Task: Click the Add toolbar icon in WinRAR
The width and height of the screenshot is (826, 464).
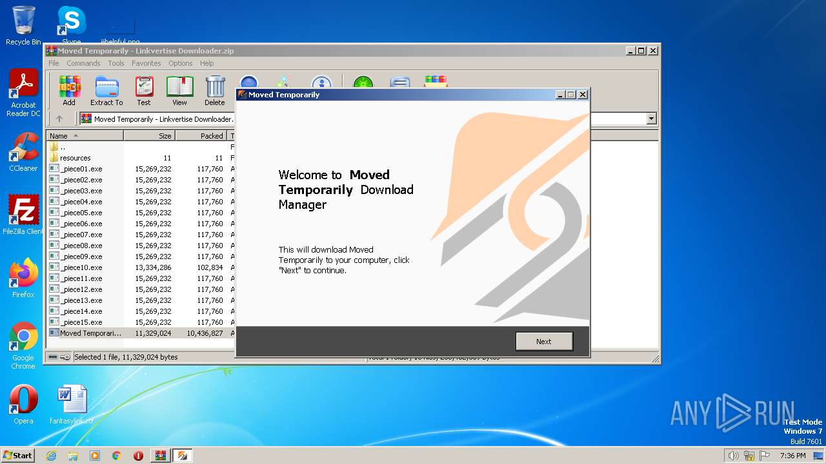Action: [x=69, y=91]
